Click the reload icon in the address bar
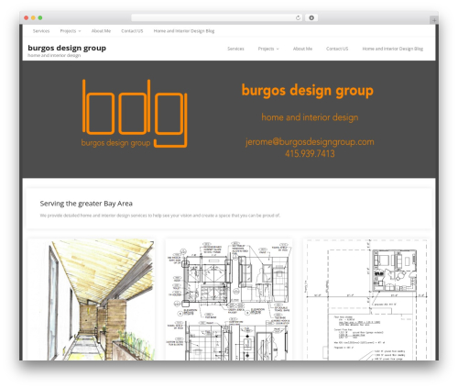 click(x=298, y=17)
